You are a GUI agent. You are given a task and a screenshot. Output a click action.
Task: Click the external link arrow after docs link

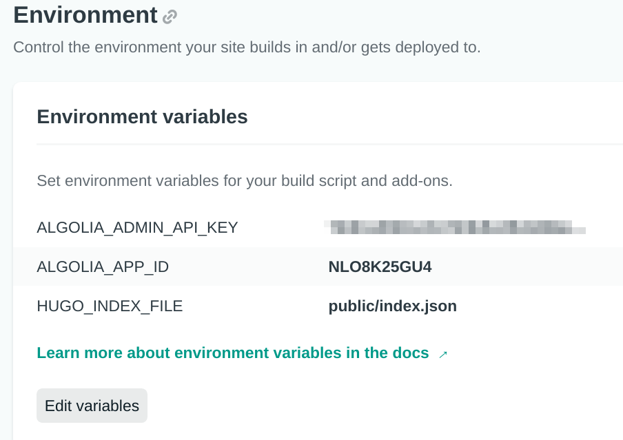[x=443, y=354]
